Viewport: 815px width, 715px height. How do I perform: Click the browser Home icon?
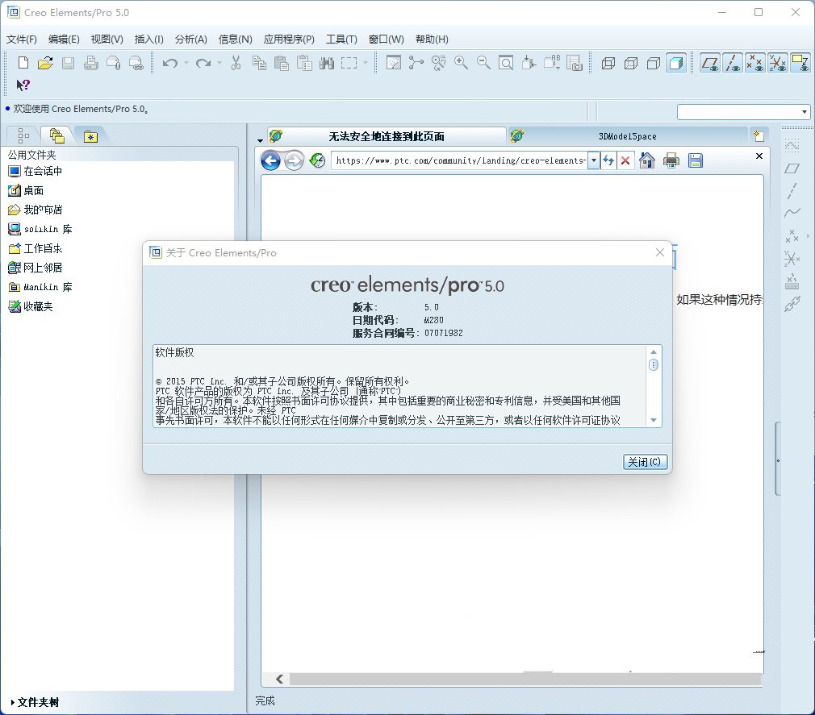647,160
